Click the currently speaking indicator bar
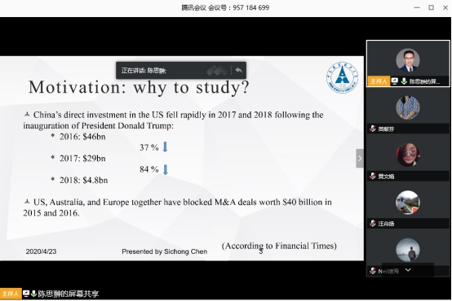The height and width of the screenshot is (301, 452). coord(181,70)
